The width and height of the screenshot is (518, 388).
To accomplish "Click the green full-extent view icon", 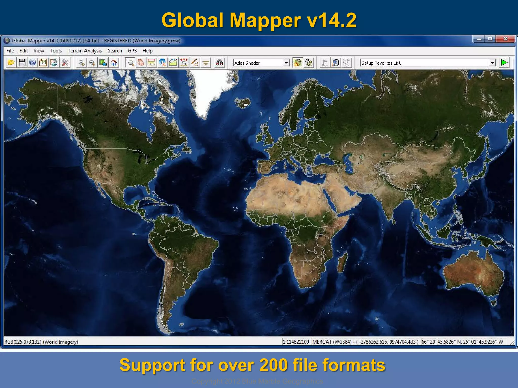I will pyautogui.click(x=103, y=63).
